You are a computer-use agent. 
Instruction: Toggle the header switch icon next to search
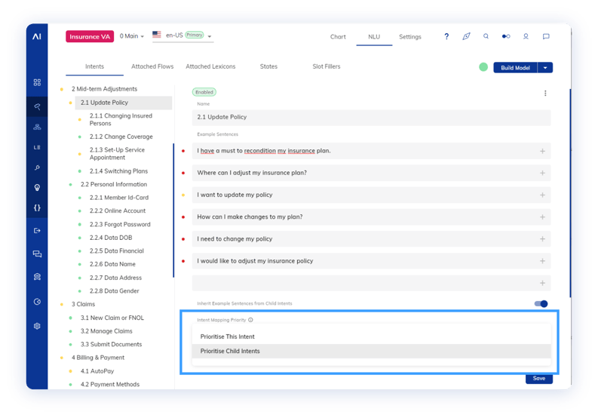[x=506, y=36]
